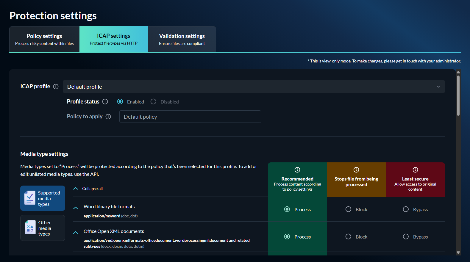The width and height of the screenshot is (470, 262).
Task: Collapse the Word binary file formats row
Action: point(76,208)
